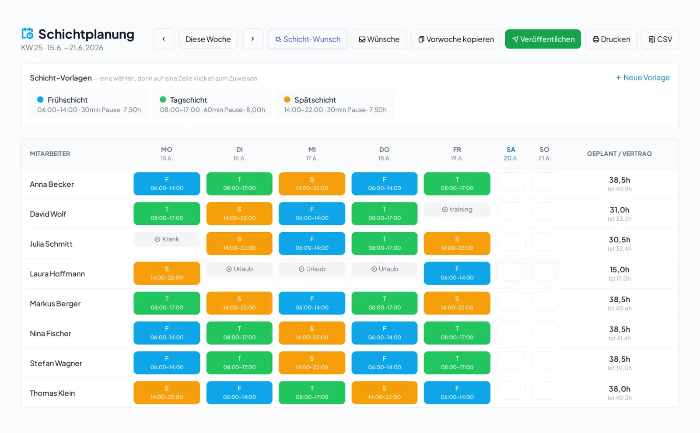Click Laura Hoffmann's Urlaub entry on Tuesday
Screen dimensions: 700x433
(239, 269)
